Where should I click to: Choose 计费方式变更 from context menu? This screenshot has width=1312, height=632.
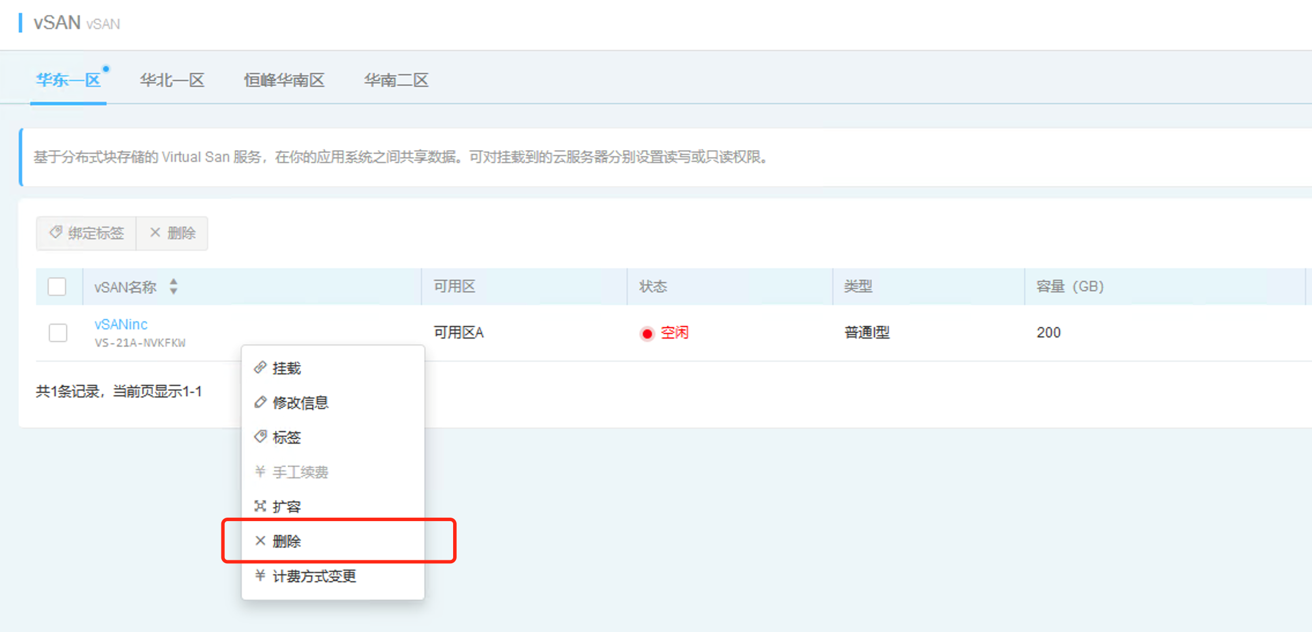pyautogui.click(x=314, y=576)
